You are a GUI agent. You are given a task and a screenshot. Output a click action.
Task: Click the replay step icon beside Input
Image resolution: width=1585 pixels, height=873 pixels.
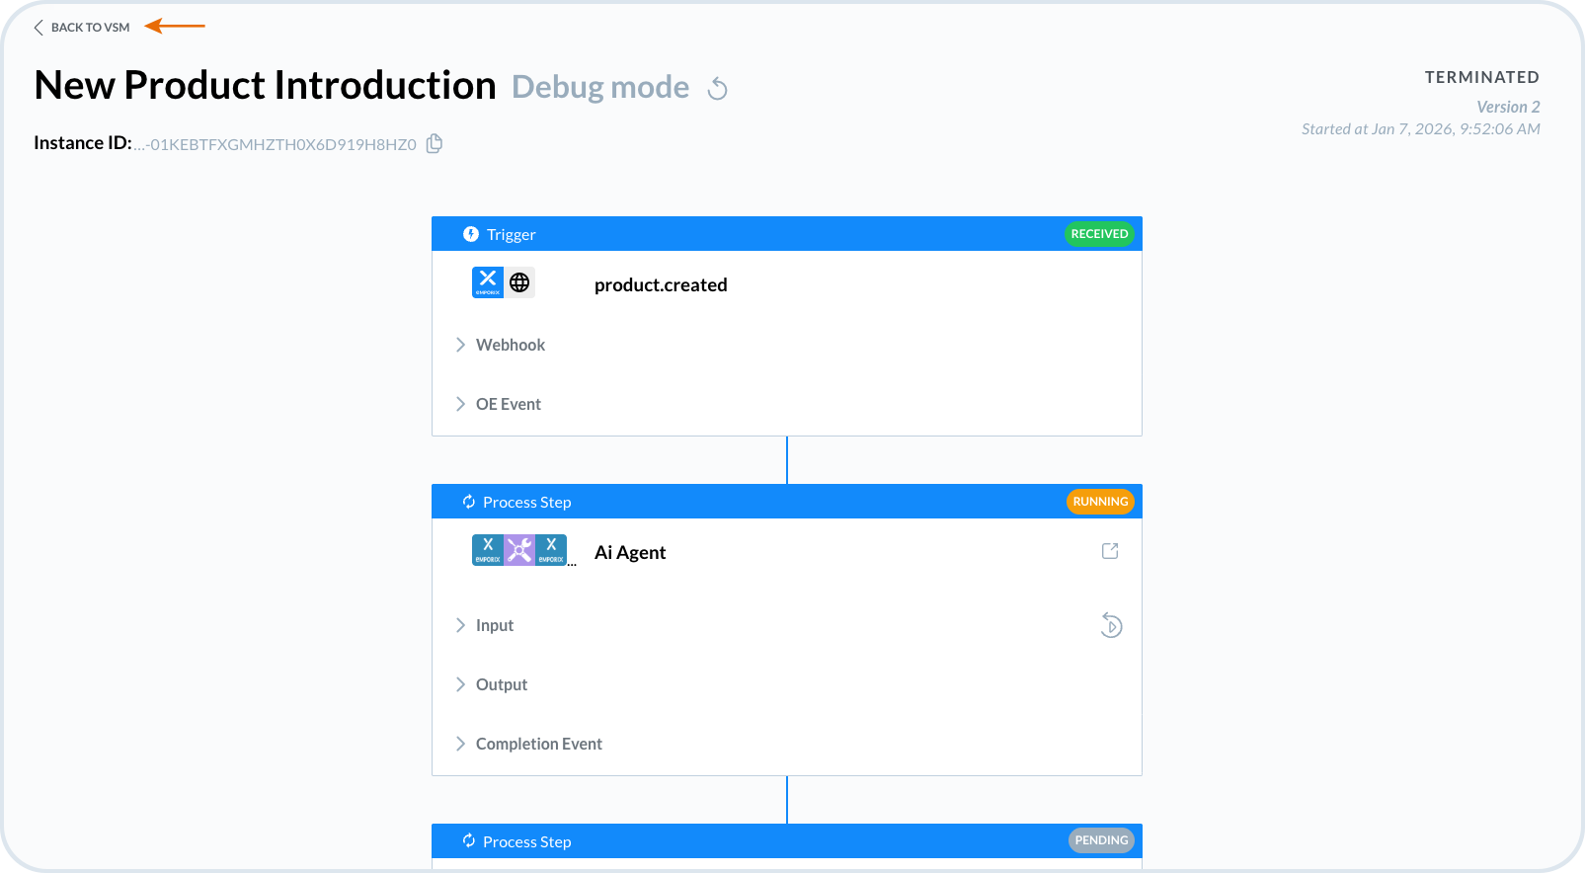(1111, 625)
